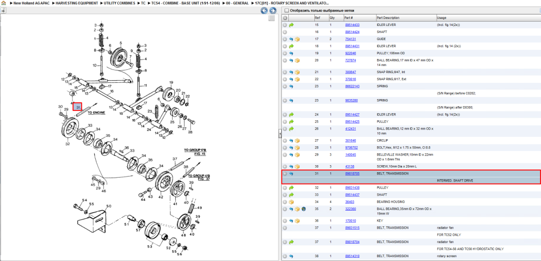The height and width of the screenshot is (261, 541).
Task: Click blue arrow icon for SPRING 9635280
Action: [291, 101]
